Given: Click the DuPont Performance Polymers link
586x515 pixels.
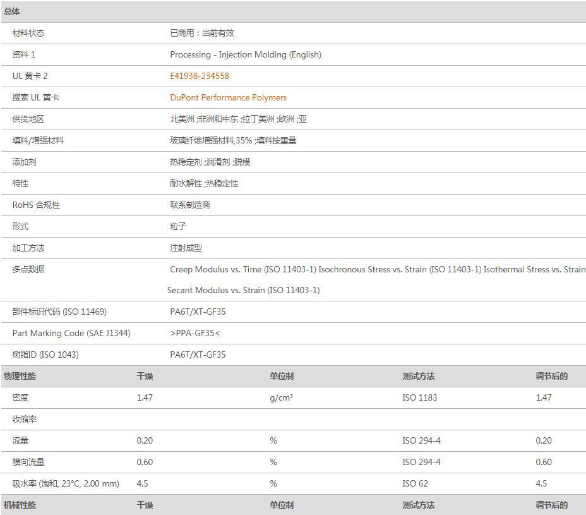Looking at the screenshot, I should coord(228,97).
